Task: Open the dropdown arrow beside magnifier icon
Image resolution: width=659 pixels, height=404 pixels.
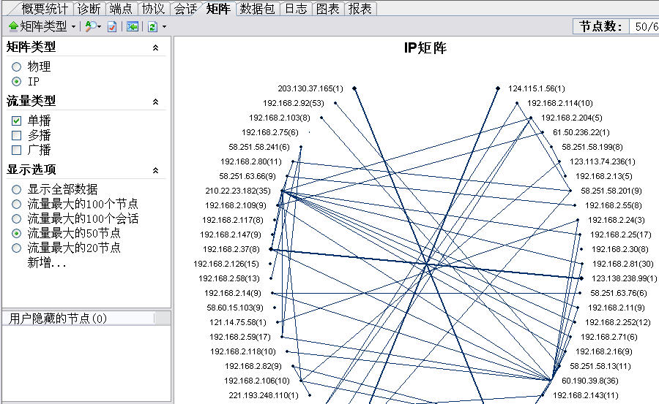Action: tap(99, 26)
